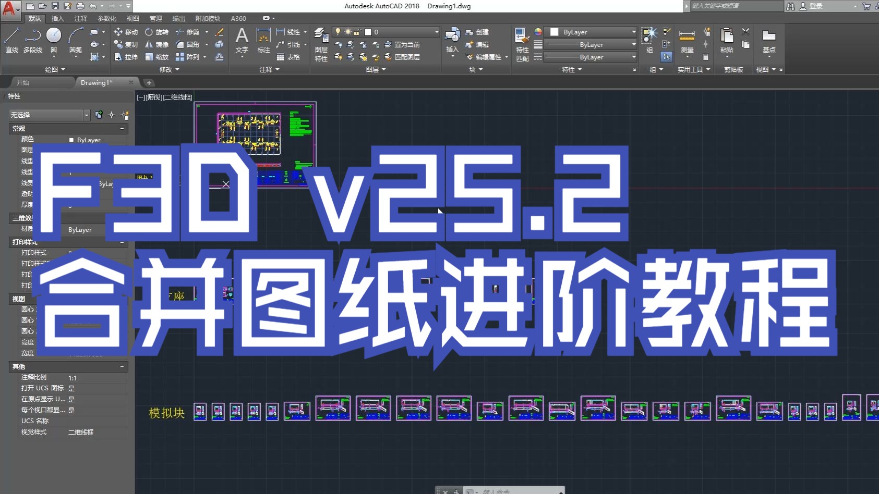Viewport: 879px width, 494px height.
Task: Click the [俯视] viewport view control
Action: [154, 97]
